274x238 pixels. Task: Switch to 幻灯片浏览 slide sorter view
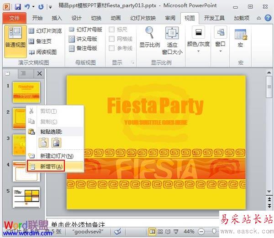coord(45,31)
